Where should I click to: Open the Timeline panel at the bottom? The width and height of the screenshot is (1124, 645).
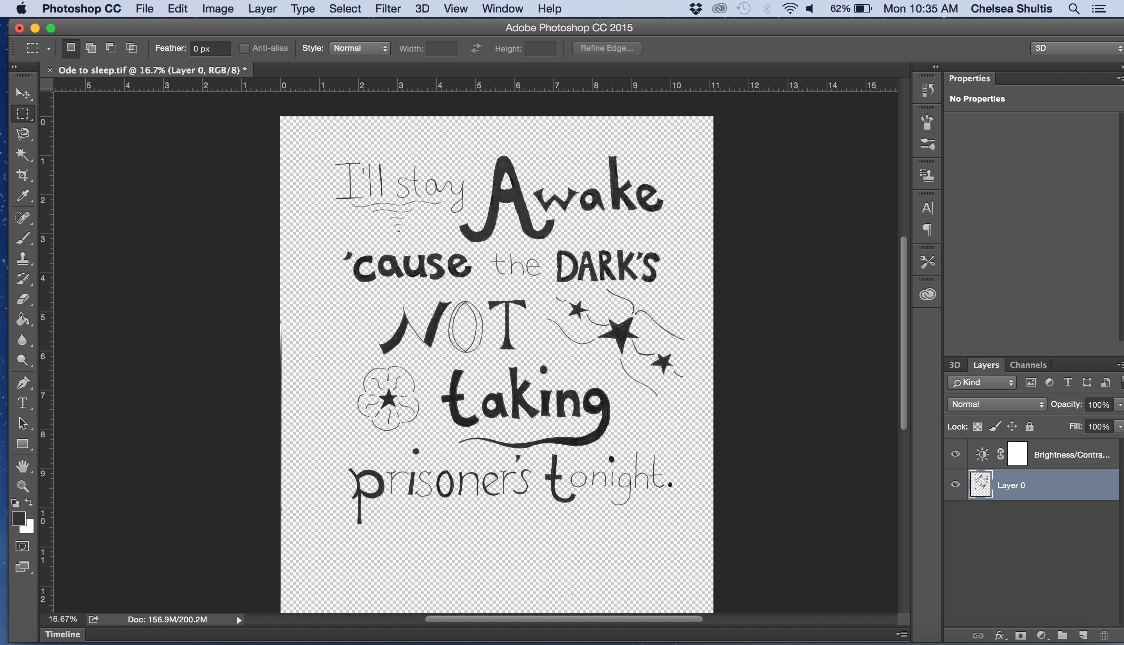(x=63, y=634)
